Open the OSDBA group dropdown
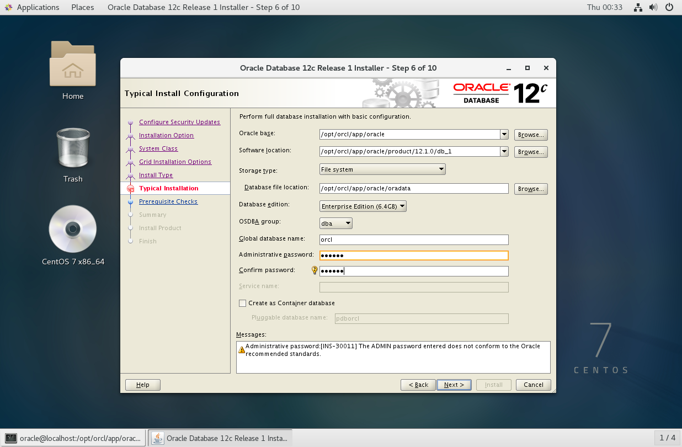 click(x=336, y=223)
